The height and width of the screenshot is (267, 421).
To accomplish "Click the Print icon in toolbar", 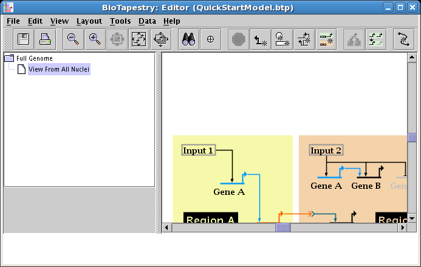I will pyautogui.click(x=46, y=39).
